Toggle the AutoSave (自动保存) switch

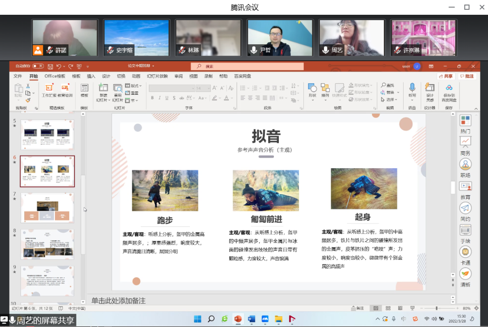38,66
